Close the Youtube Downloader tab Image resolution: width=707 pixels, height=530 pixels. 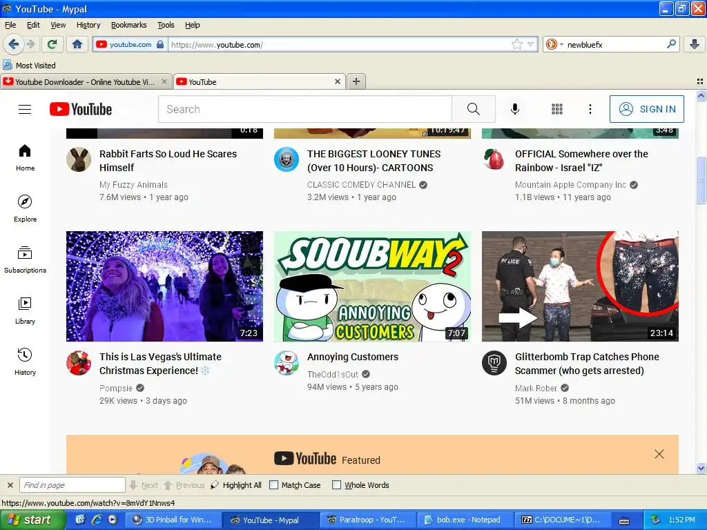tap(164, 81)
